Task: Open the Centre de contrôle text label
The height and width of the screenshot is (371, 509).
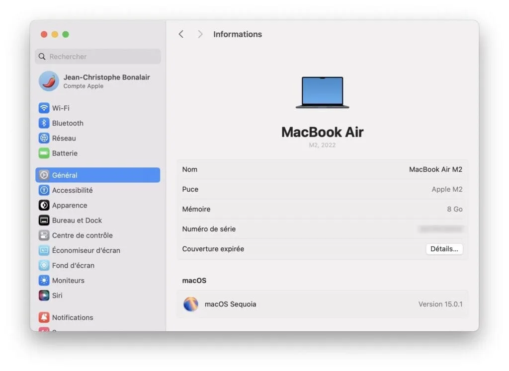Action: point(83,235)
